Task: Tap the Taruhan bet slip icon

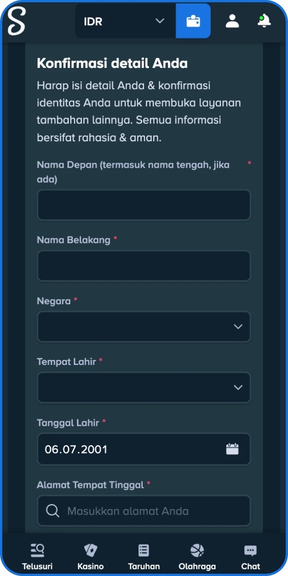Action: [x=144, y=549]
